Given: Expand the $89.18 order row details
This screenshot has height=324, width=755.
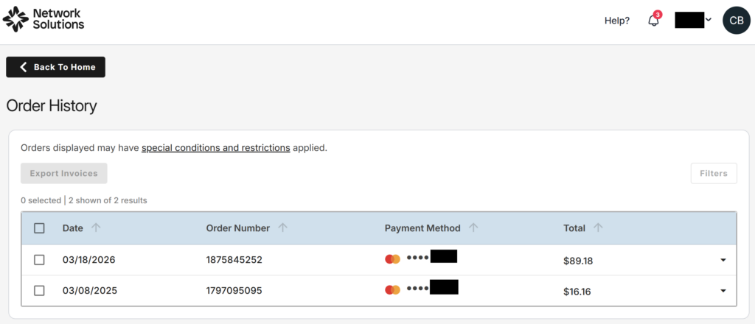Looking at the screenshot, I should [723, 260].
